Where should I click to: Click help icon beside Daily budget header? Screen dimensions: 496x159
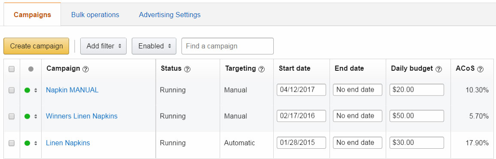pyautogui.click(x=439, y=69)
